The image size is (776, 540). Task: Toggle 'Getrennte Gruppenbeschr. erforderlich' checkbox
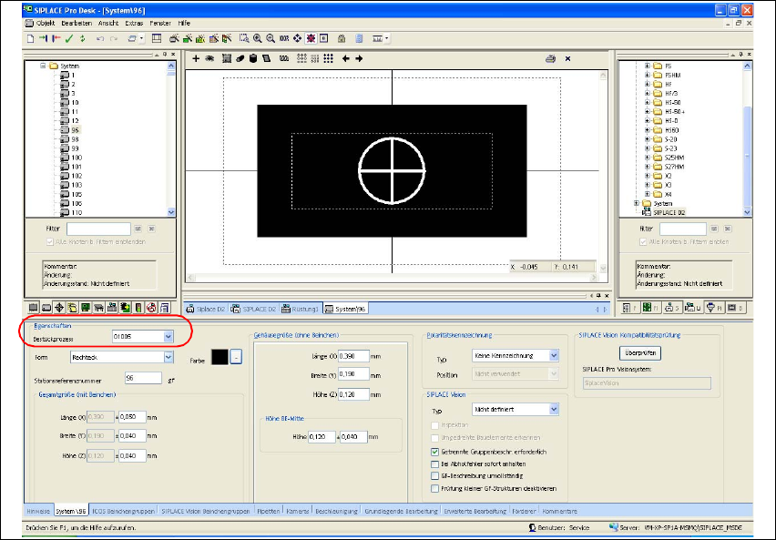[434, 451]
